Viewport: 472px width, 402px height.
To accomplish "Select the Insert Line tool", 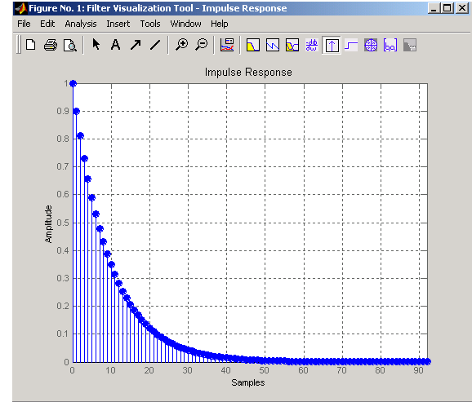I will (x=155, y=45).
